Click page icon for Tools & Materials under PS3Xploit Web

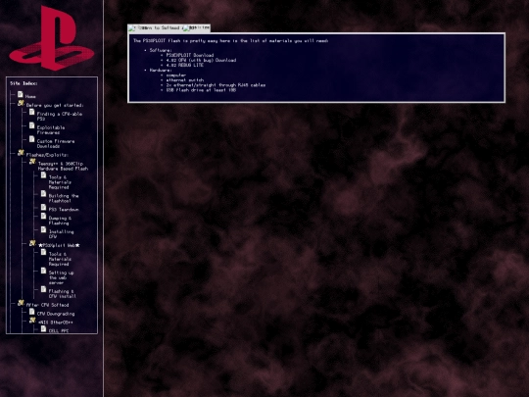click(x=43, y=252)
